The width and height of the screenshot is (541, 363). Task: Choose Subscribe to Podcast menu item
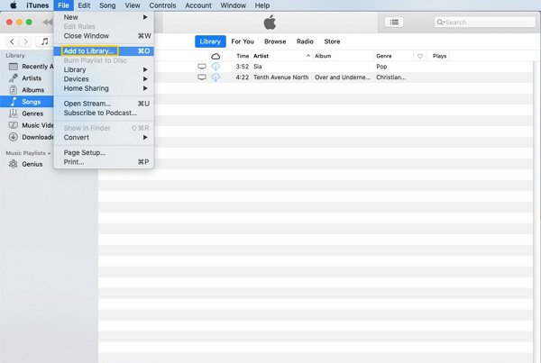[104, 113]
